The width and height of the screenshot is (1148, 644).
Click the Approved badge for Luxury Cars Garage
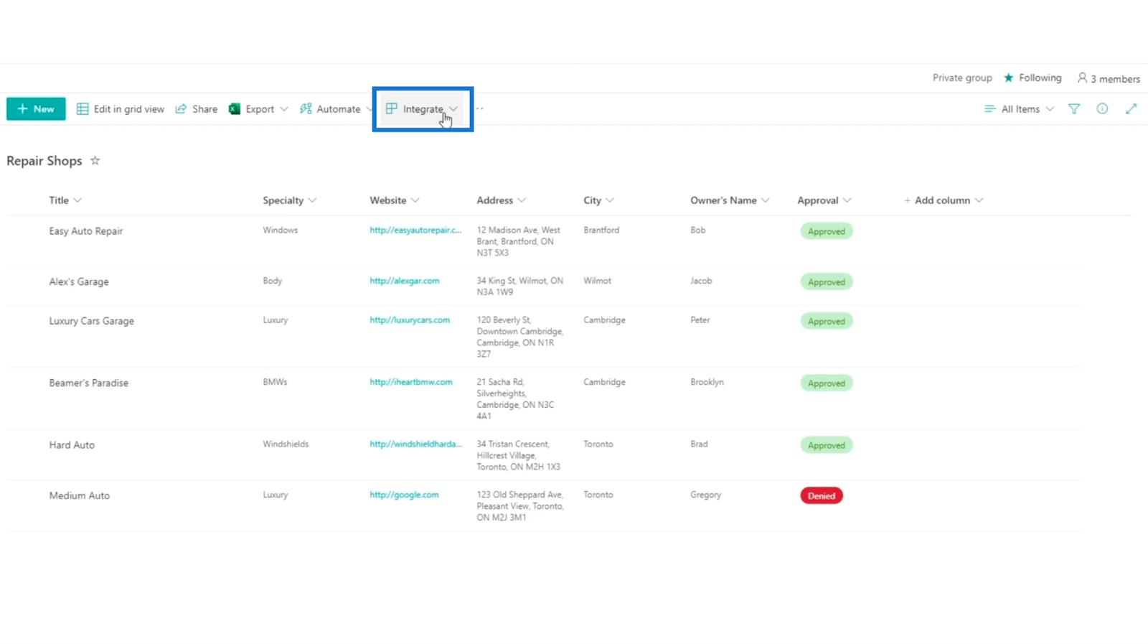(827, 321)
